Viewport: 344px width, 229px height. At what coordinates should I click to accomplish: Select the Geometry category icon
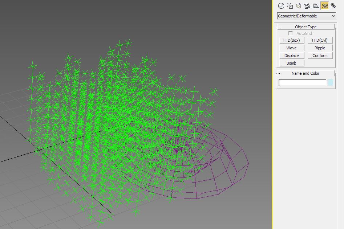click(x=281, y=6)
